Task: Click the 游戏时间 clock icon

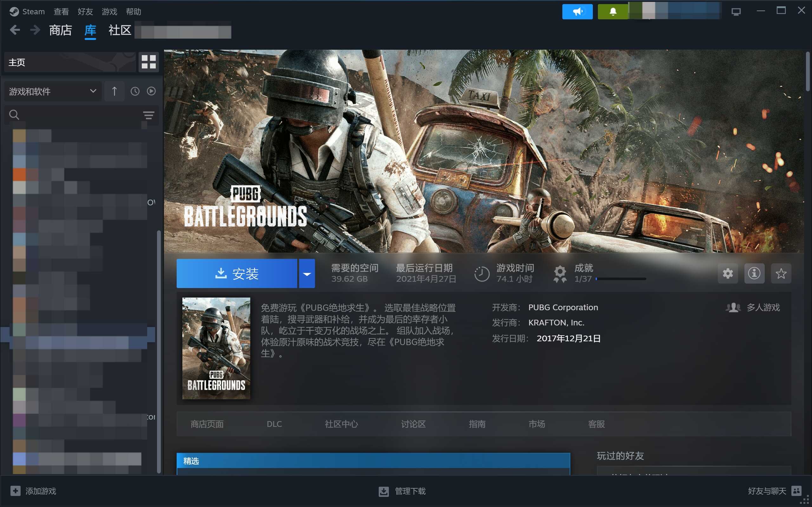Action: [x=482, y=273]
